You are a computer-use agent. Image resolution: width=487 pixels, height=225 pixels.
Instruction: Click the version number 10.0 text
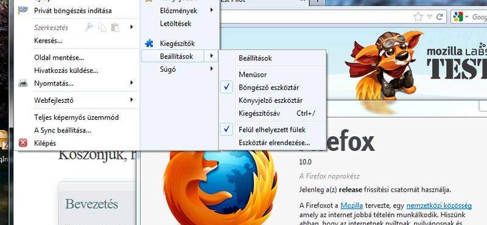coord(306,162)
